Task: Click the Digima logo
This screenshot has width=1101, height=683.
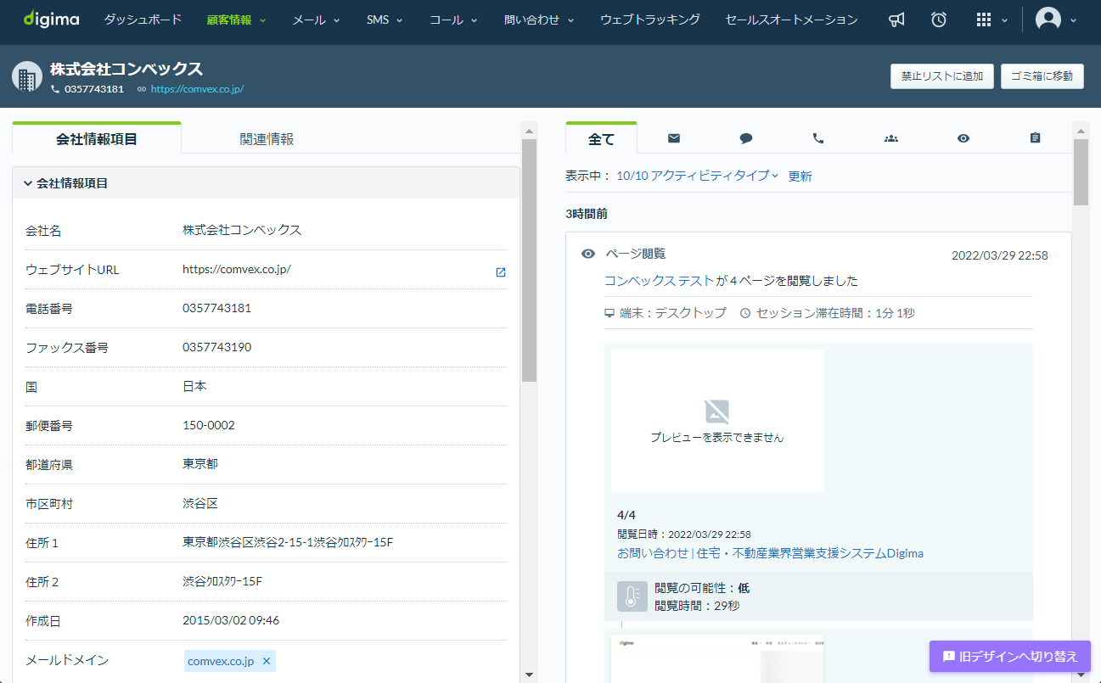Action: click(x=52, y=19)
